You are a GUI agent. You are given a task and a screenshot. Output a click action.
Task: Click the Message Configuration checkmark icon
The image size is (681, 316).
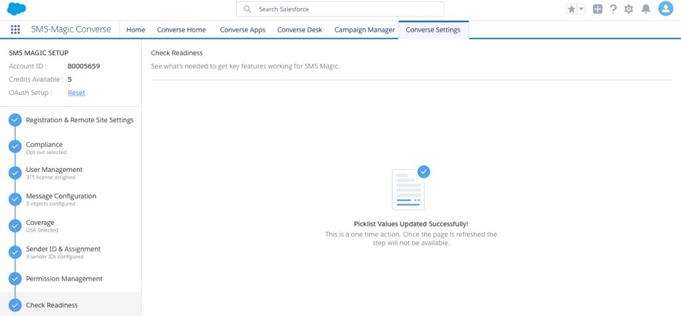pos(15,199)
